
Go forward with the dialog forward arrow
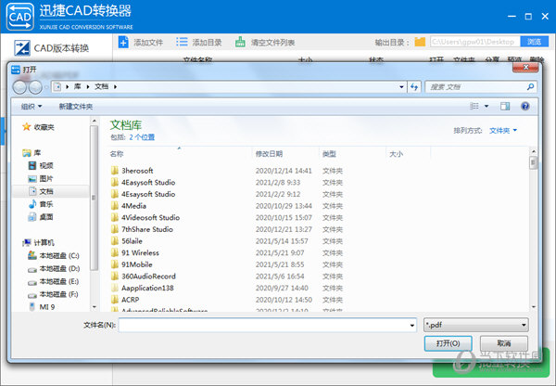tap(35, 87)
